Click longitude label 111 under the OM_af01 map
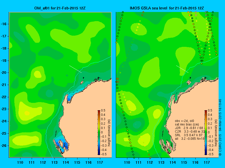The width and height of the screenshot is (225, 168). click(31, 162)
